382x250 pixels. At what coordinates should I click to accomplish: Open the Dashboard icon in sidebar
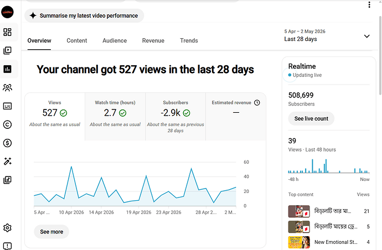coord(7,32)
